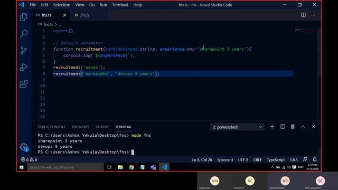Create a new terminal with plus icon
338x190 pixels.
click(272, 127)
